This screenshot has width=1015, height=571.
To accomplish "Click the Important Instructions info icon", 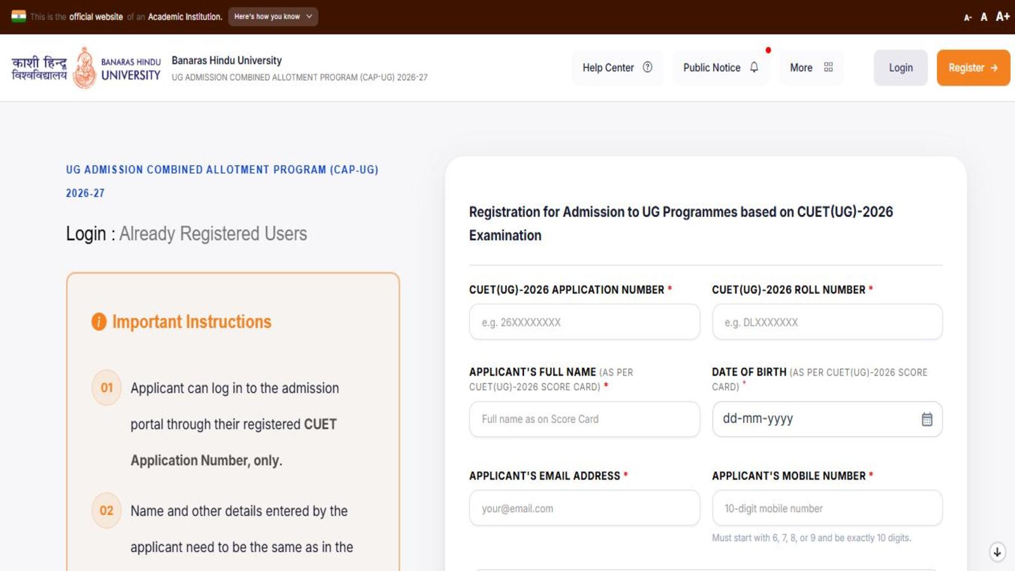I will [99, 322].
